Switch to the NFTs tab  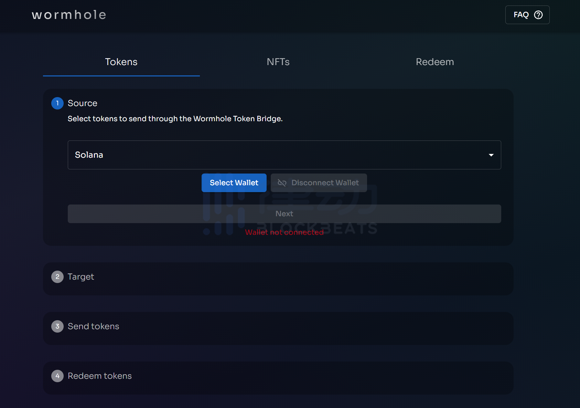click(x=278, y=62)
